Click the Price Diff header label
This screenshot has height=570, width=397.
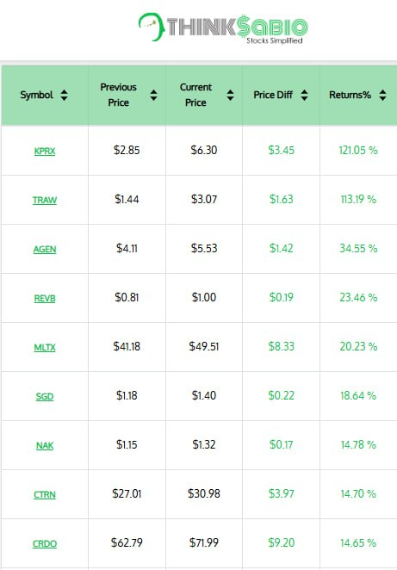[273, 95]
